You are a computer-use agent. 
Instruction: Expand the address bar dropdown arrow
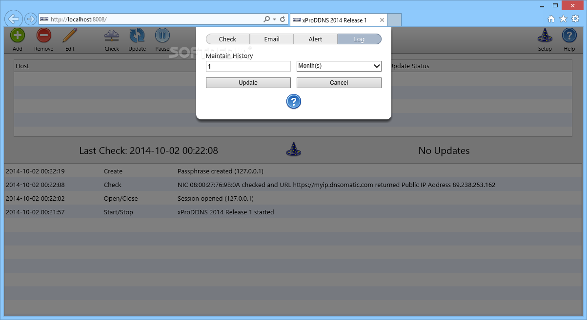click(274, 19)
